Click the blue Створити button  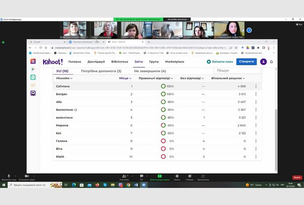click(x=246, y=61)
